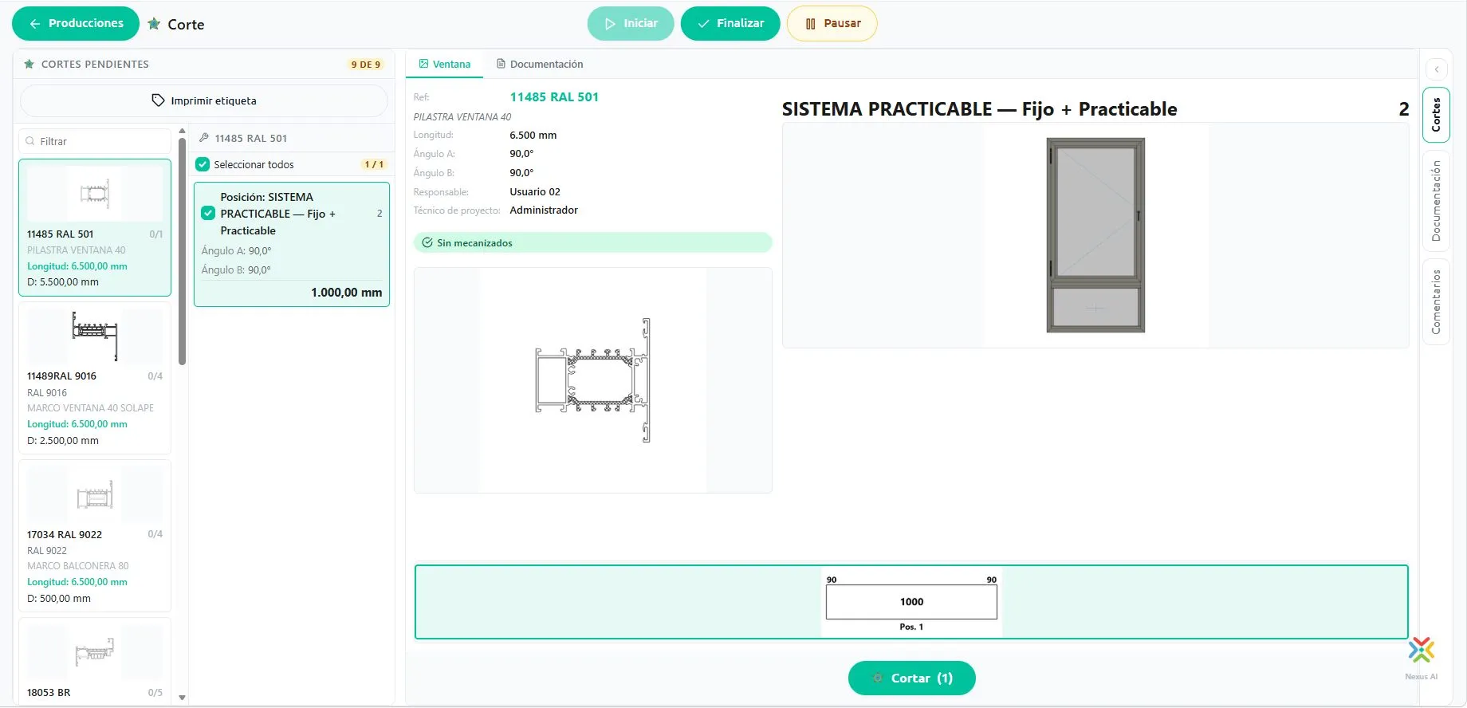Screen dimensions: 1467x708
Task: Click the 1.000,00 mm cut length
Action: [347, 293]
